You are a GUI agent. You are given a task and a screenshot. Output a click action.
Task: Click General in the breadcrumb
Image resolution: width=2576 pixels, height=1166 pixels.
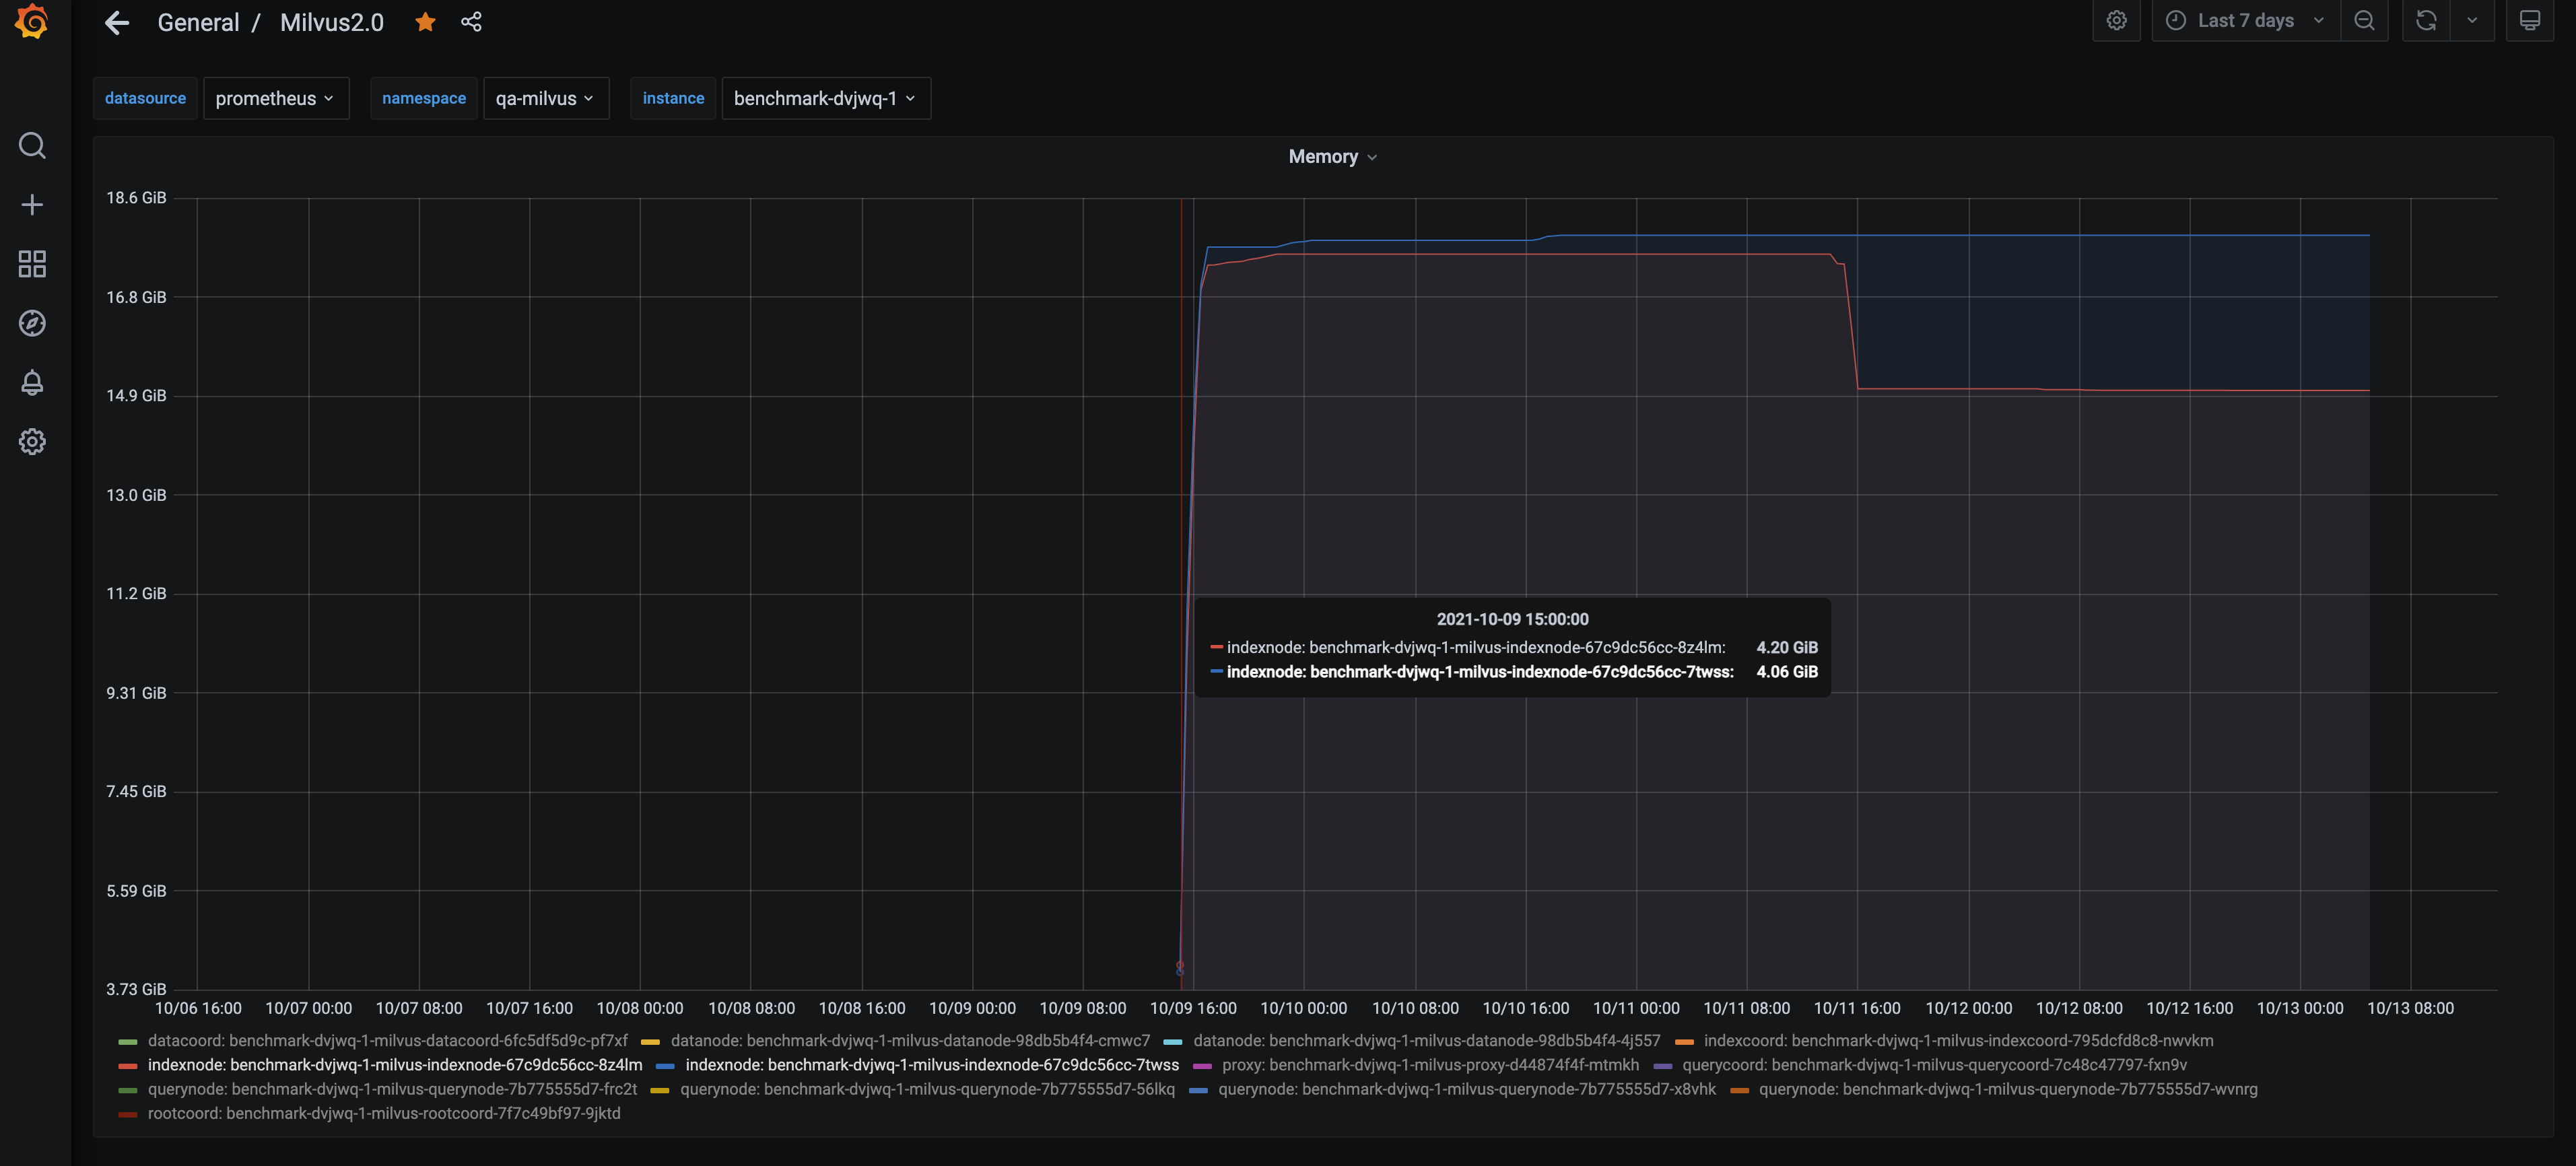[198, 21]
